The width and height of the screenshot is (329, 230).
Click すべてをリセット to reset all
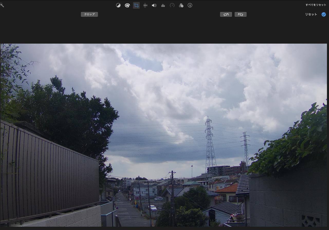[316, 5]
